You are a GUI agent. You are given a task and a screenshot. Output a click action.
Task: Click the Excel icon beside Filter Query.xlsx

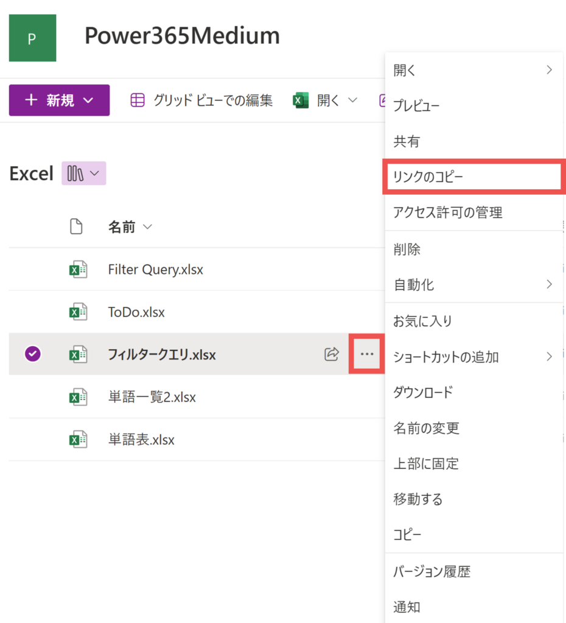78,269
